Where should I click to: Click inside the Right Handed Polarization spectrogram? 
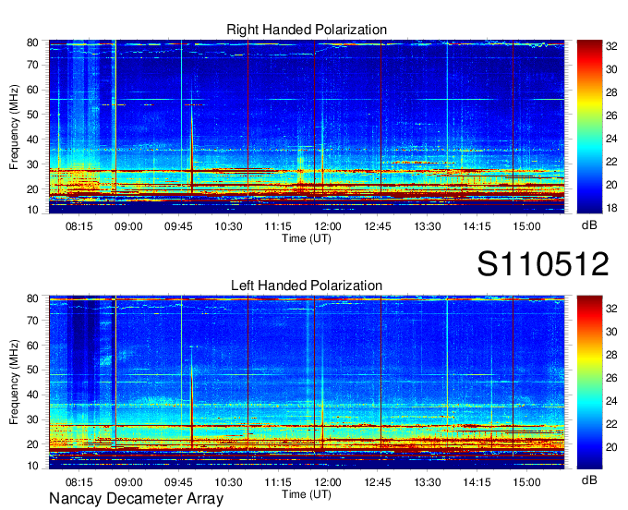pyautogui.click(x=307, y=127)
